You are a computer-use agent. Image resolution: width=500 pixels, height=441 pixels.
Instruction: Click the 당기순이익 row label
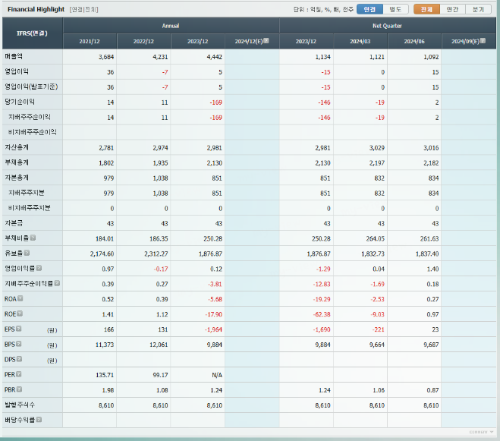tap(20, 102)
